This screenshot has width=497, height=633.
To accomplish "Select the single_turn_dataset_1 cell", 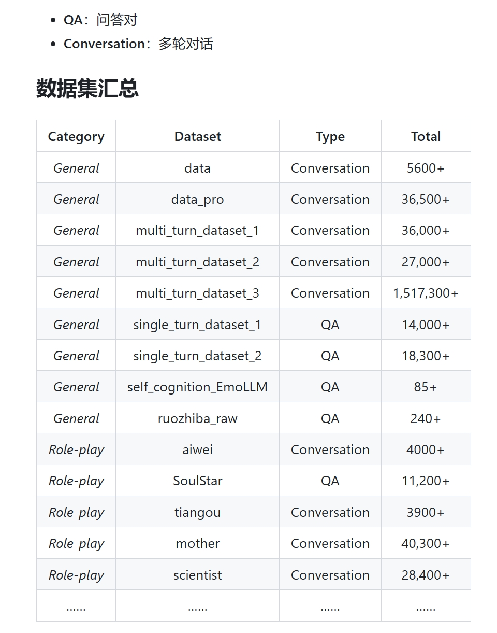I will (x=197, y=325).
